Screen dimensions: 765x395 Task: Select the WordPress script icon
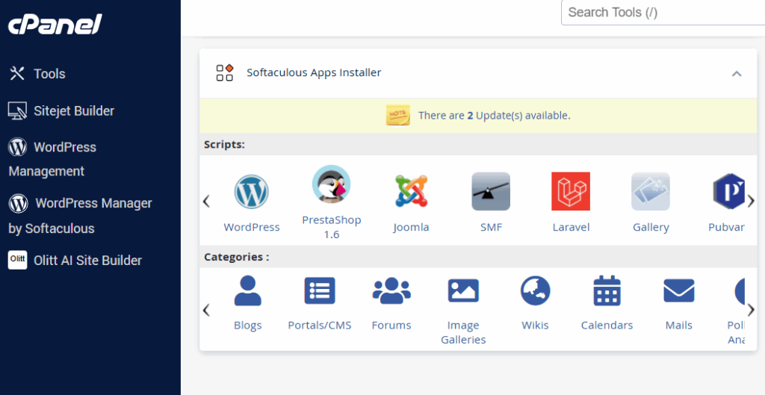click(x=251, y=192)
